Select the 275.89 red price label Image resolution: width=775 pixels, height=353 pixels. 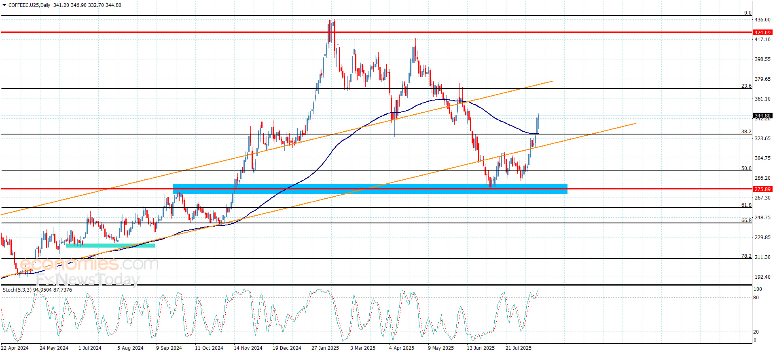pos(762,189)
